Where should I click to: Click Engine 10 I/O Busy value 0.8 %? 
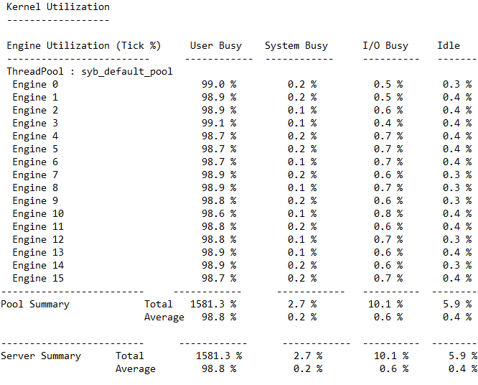click(388, 213)
